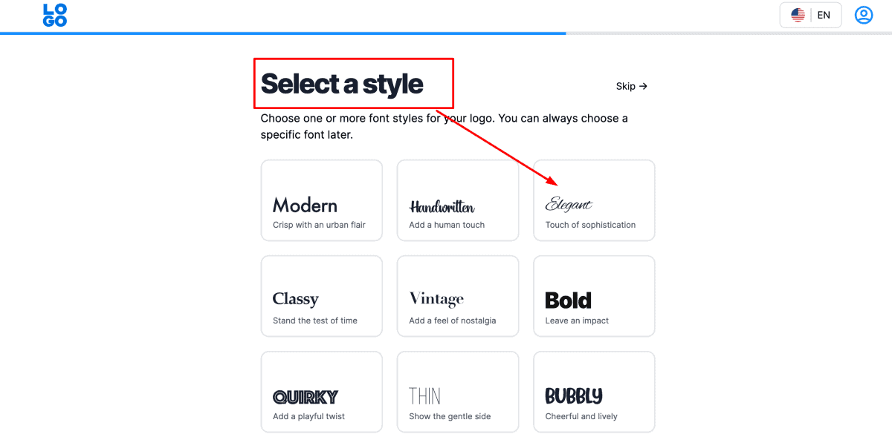Screen dimensions: 892x437
Task: Click the Bubbly wordmark sample
Action: pos(573,396)
